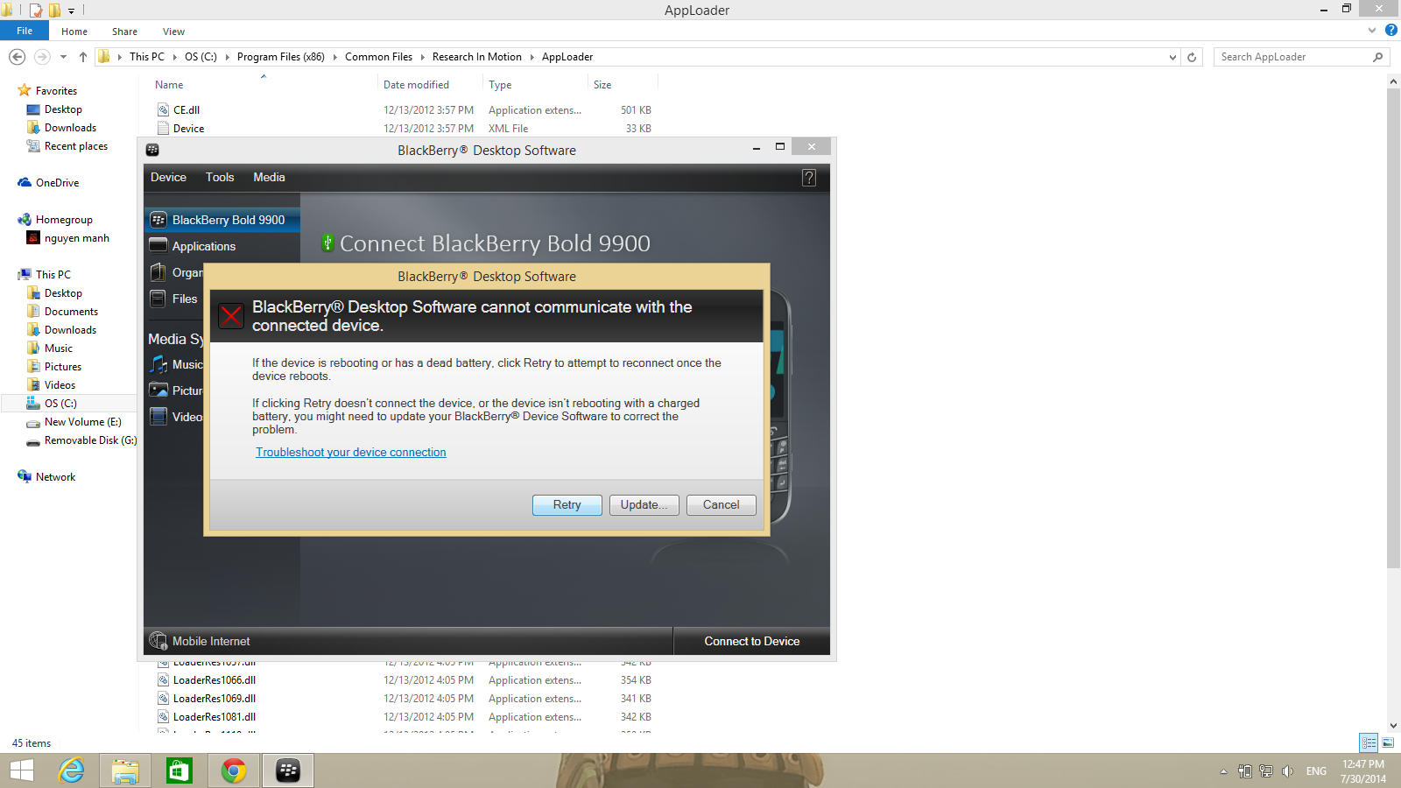
Task: Click the Pictures icon in Media section
Action: (x=158, y=390)
